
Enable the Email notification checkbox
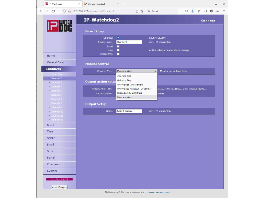tap(118, 47)
